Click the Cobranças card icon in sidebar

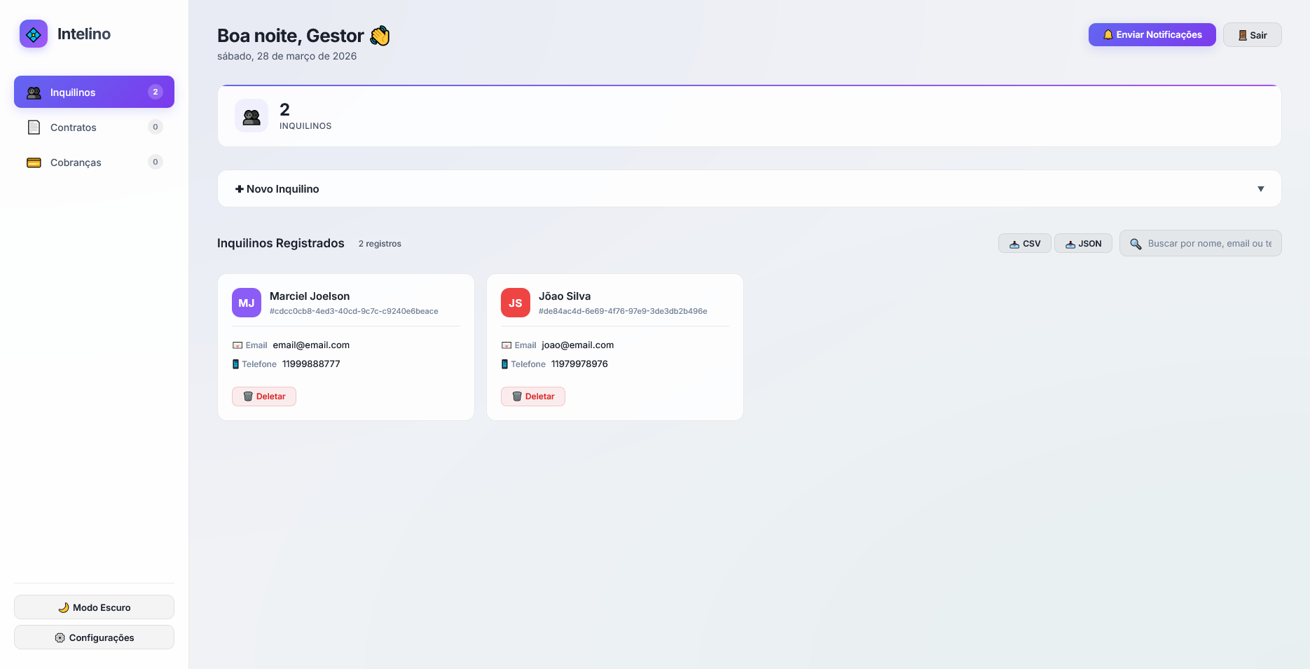click(34, 163)
